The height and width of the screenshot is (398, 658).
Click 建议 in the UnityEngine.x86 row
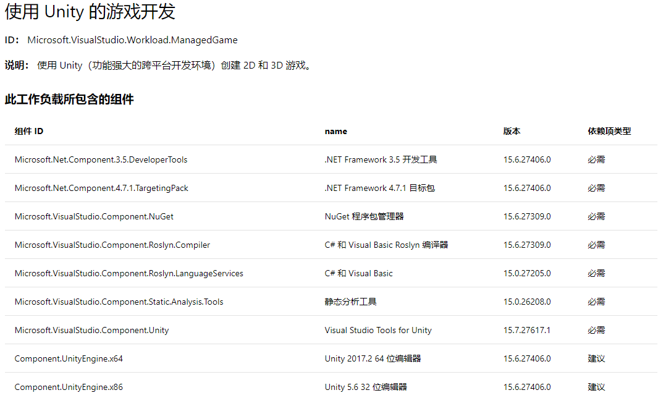coord(596,387)
